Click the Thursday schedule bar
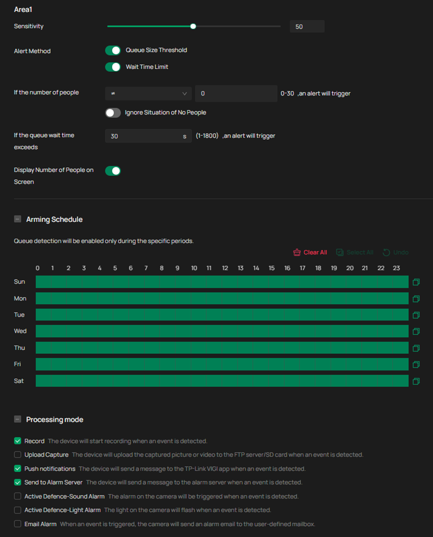Viewport: 433px width, 537px height. [x=222, y=348]
